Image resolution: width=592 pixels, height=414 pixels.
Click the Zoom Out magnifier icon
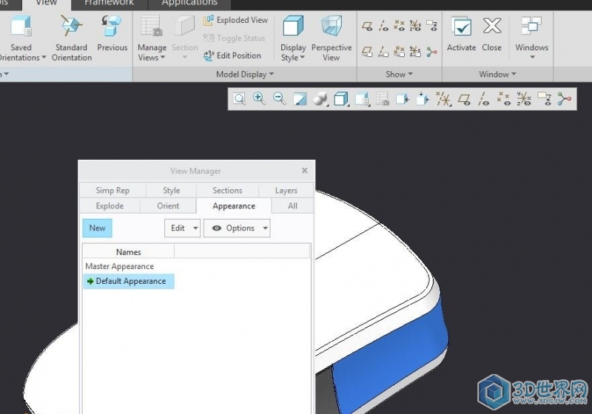click(x=280, y=99)
